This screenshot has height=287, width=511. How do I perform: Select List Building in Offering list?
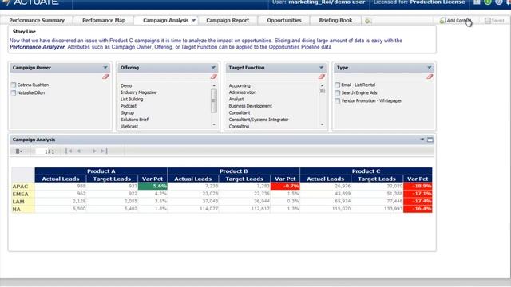point(132,99)
